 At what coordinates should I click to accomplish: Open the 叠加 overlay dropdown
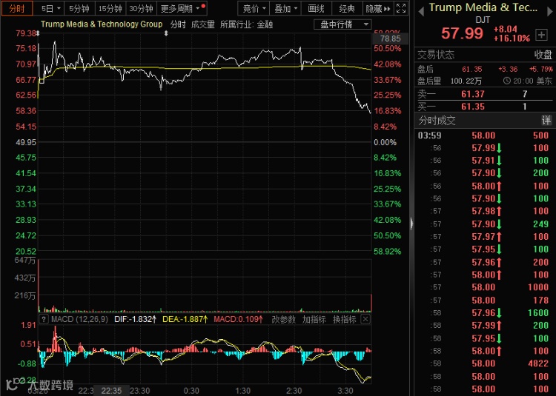[x=285, y=8]
